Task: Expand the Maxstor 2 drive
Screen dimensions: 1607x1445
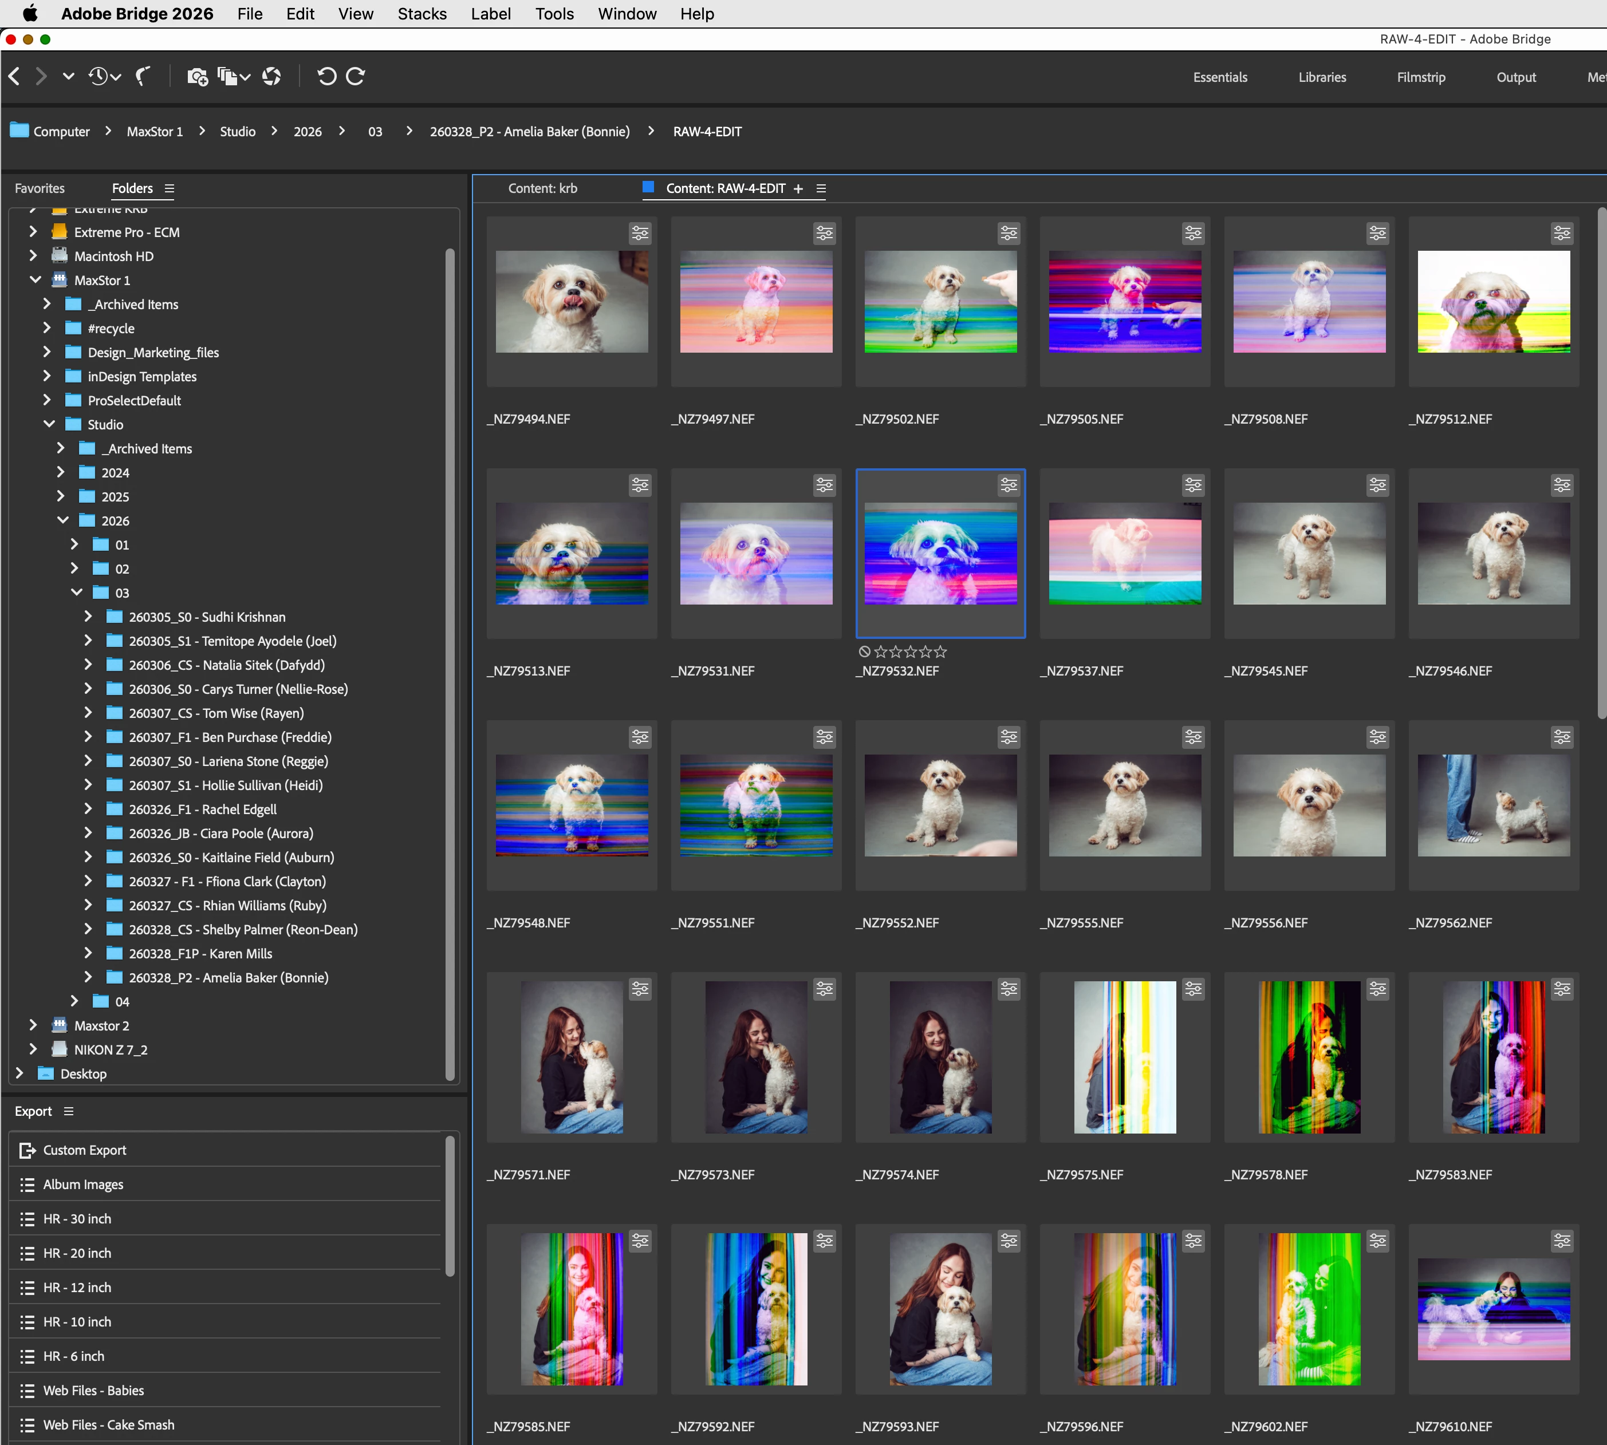Action: (x=33, y=1026)
